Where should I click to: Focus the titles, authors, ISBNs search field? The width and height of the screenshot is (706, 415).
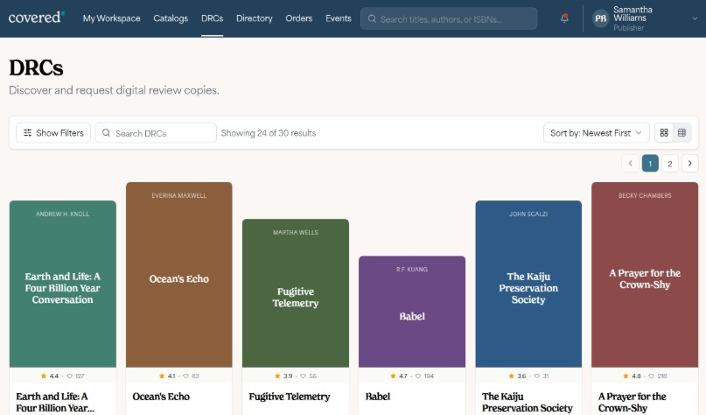click(x=449, y=18)
